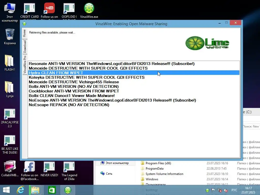Open the Lynja folder
This screenshot has width=260, height=195.
(10, 89)
